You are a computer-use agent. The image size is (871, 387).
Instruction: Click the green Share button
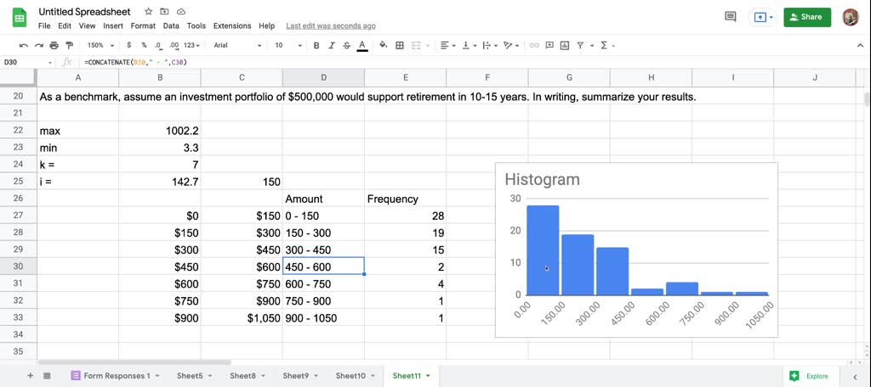[x=806, y=17]
